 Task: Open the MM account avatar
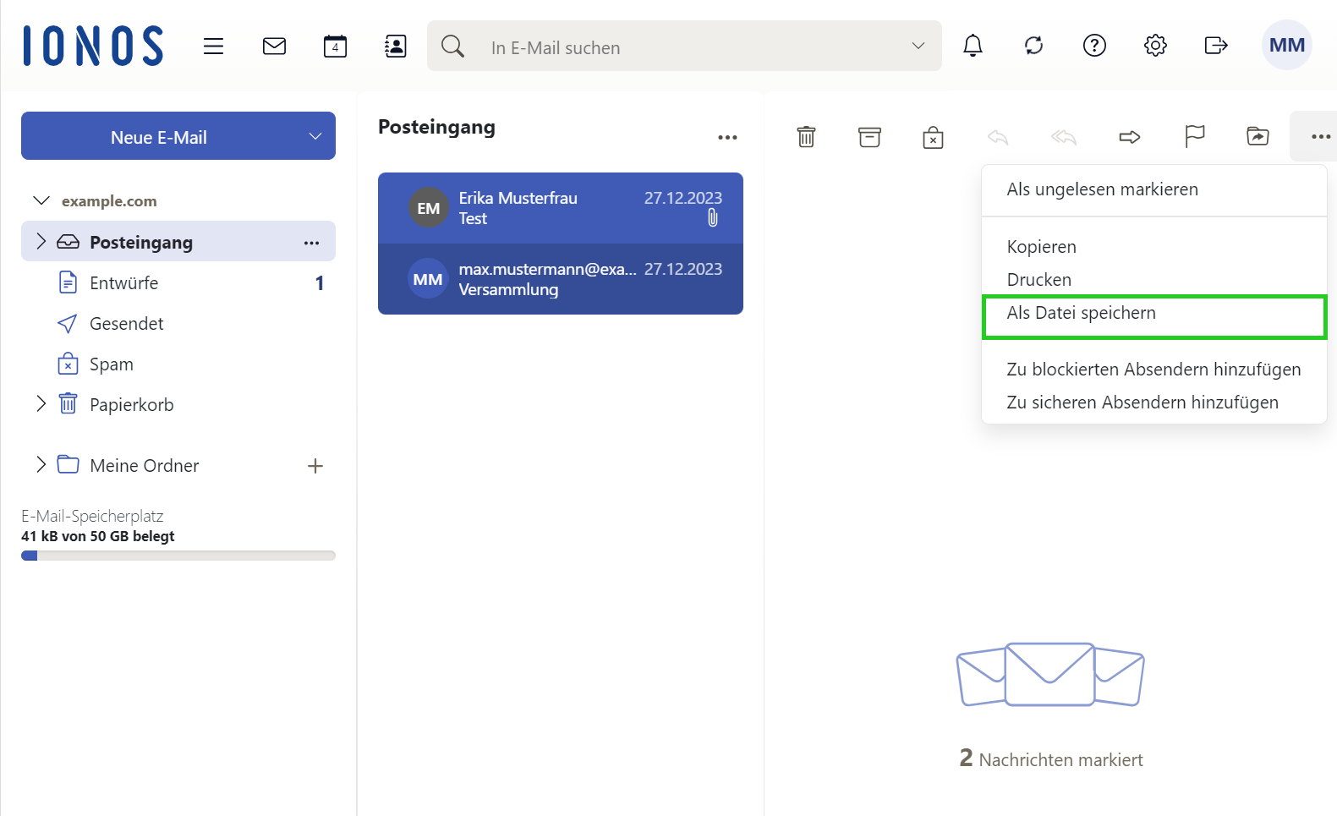(x=1287, y=45)
